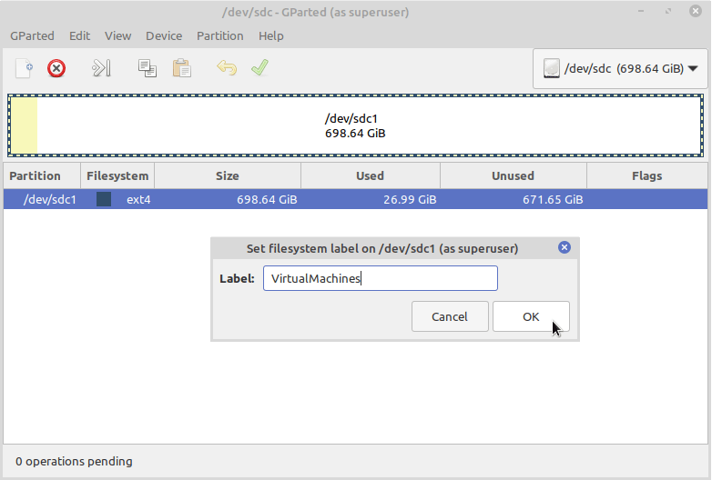712x480 pixels.
Task: Click the 0 operations pending status text
Action: [x=74, y=462]
